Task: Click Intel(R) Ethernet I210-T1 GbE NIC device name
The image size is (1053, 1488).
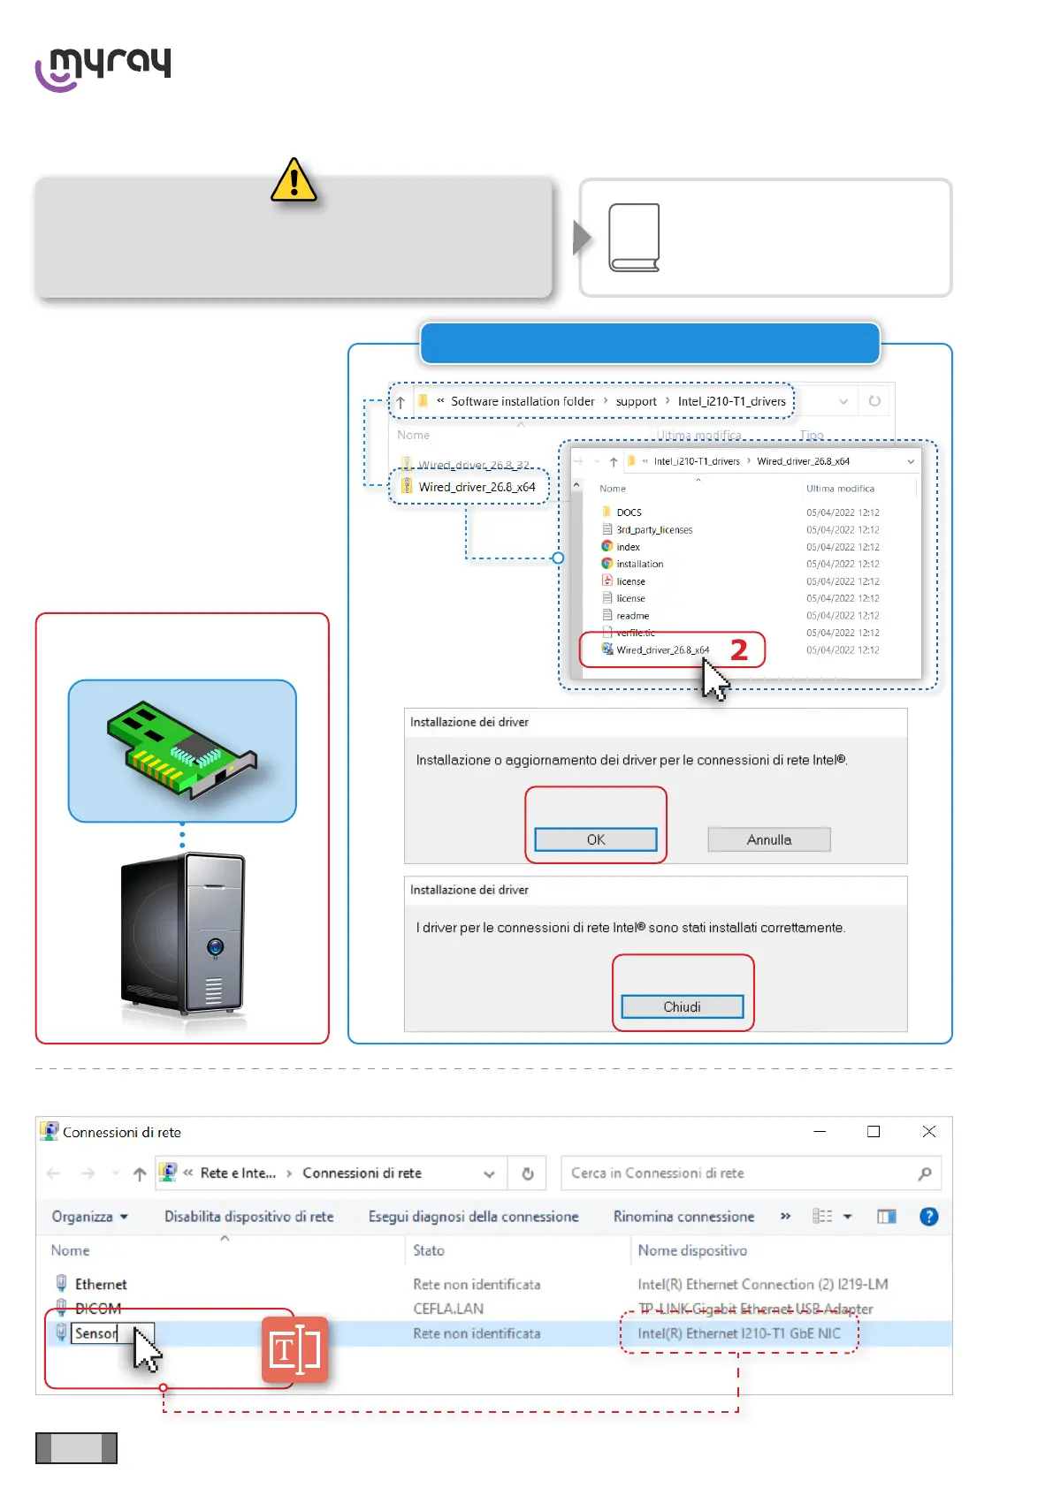Action: pos(739,1333)
